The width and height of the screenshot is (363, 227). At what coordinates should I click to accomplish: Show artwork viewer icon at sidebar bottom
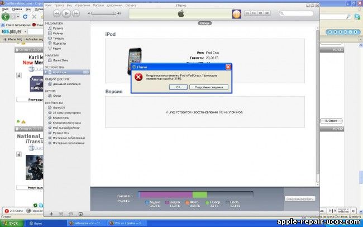tap(80, 214)
